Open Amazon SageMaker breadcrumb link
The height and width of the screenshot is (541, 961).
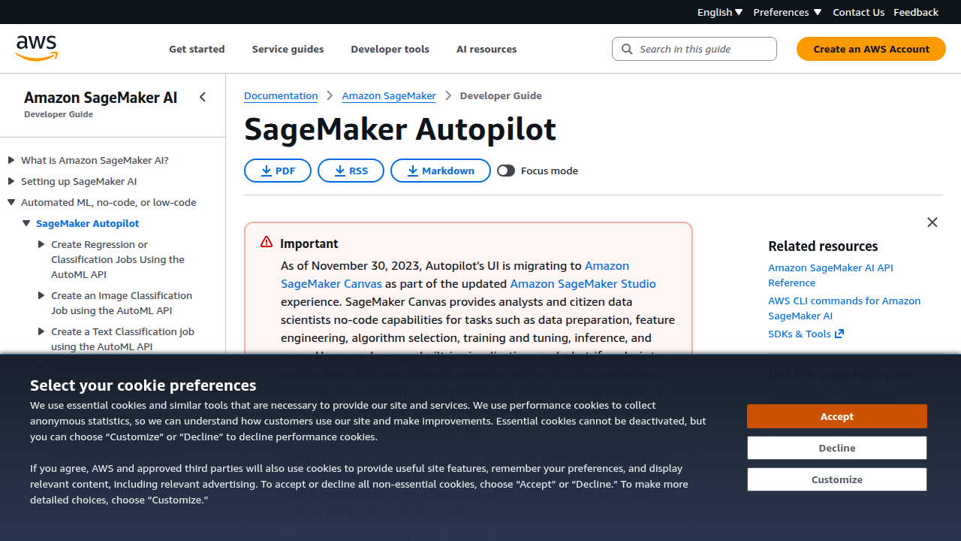[x=389, y=95]
